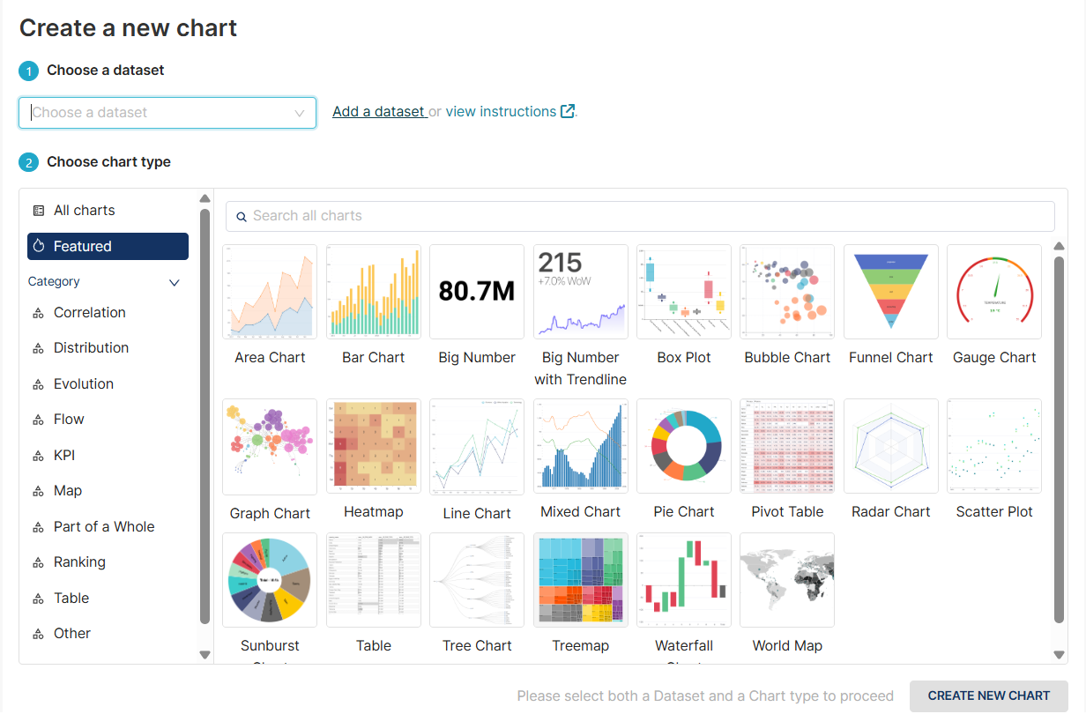Select the Pie Chart thumbnail
Image resolution: width=1086 pixels, height=714 pixels.
pos(683,446)
